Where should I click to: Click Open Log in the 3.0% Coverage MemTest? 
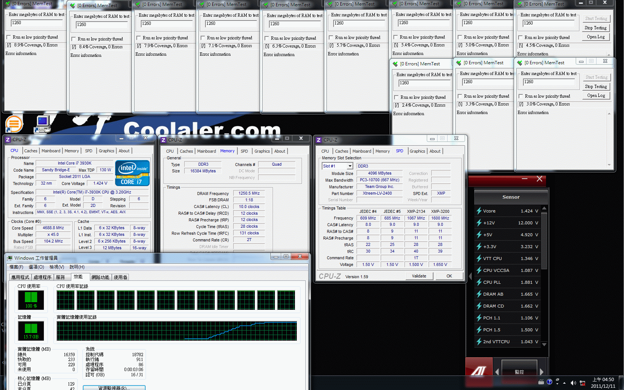(x=596, y=95)
